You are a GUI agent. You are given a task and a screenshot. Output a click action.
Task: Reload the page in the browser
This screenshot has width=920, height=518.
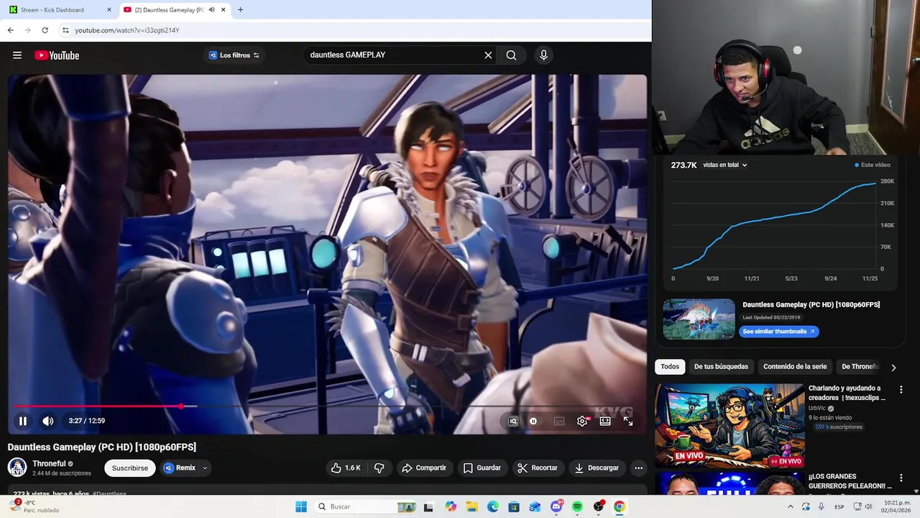tap(45, 30)
